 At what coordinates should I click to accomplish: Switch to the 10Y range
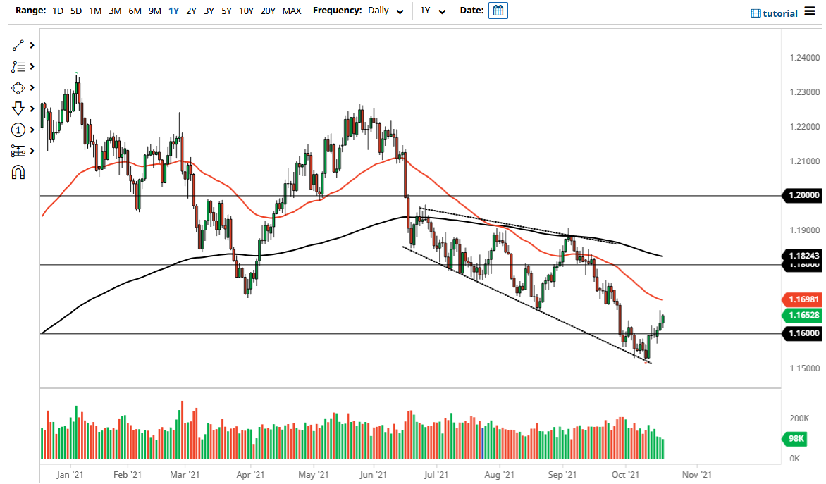click(x=246, y=11)
